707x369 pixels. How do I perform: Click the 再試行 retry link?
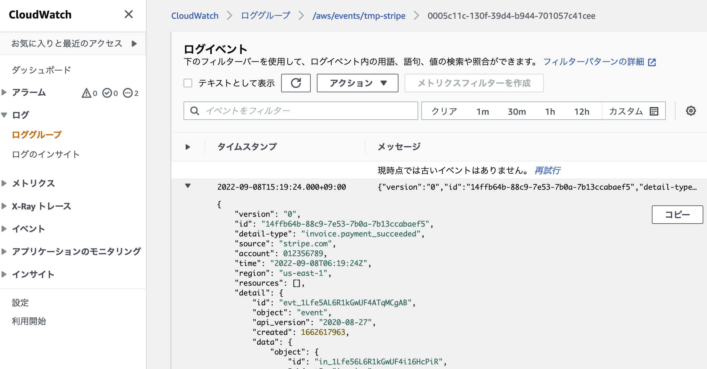point(547,170)
